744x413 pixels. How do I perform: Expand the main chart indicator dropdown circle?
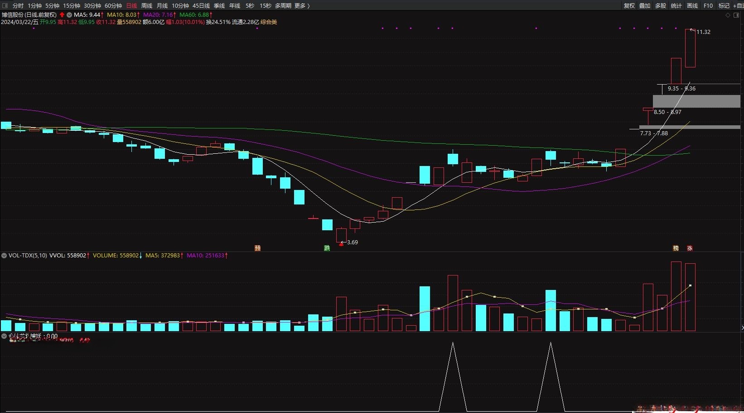tap(69, 15)
